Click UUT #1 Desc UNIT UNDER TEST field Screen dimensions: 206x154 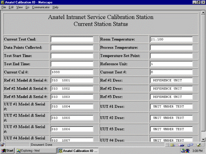click(x=171, y=106)
